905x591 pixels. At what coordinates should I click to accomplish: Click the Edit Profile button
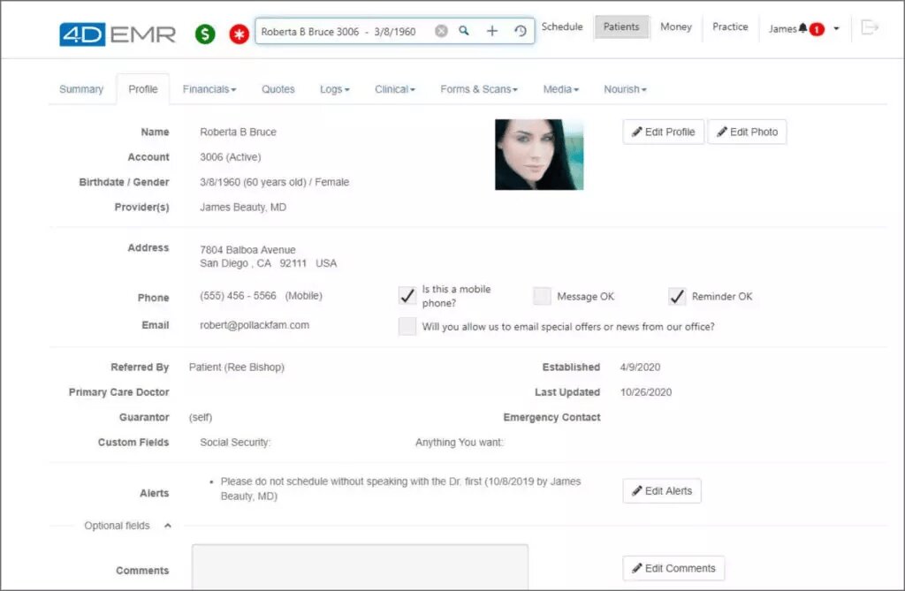point(663,133)
